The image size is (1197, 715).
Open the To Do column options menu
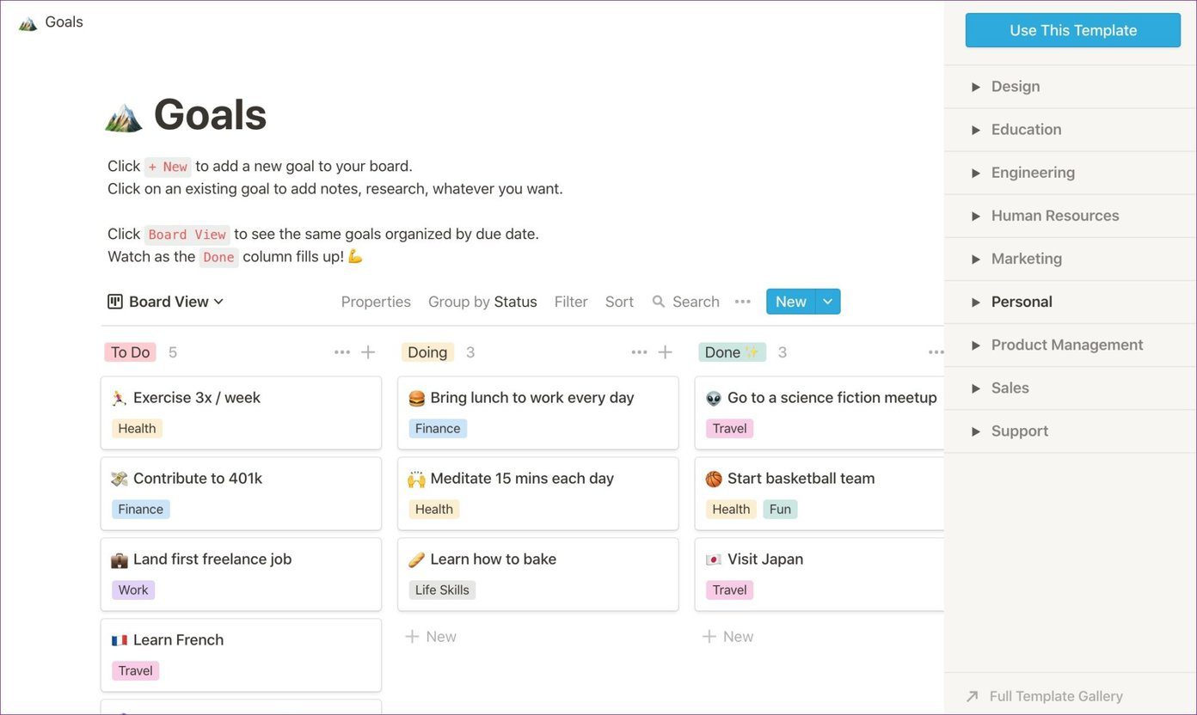(x=342, y=352)
